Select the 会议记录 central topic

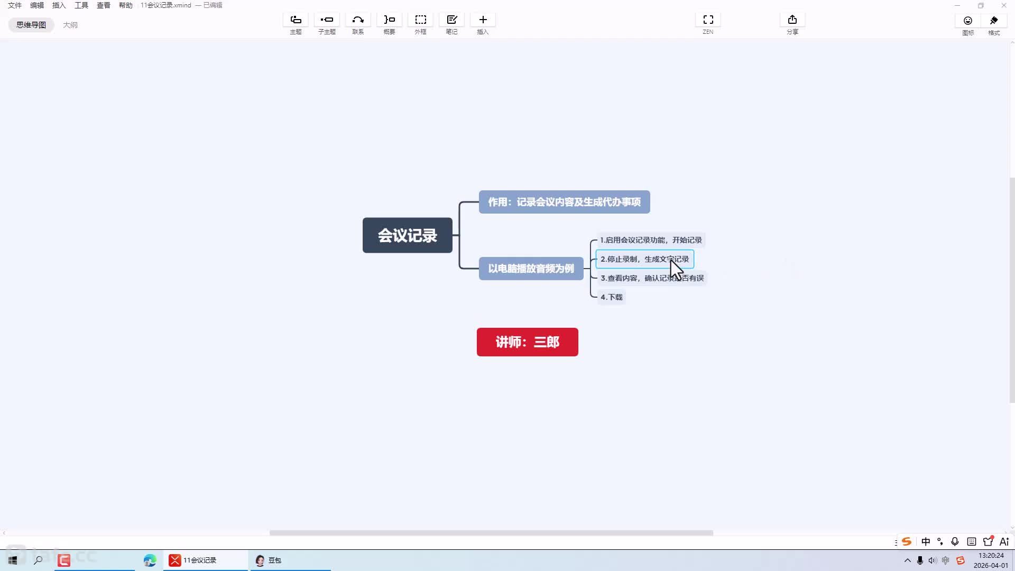pyautogui.click(x=407, y=235)
